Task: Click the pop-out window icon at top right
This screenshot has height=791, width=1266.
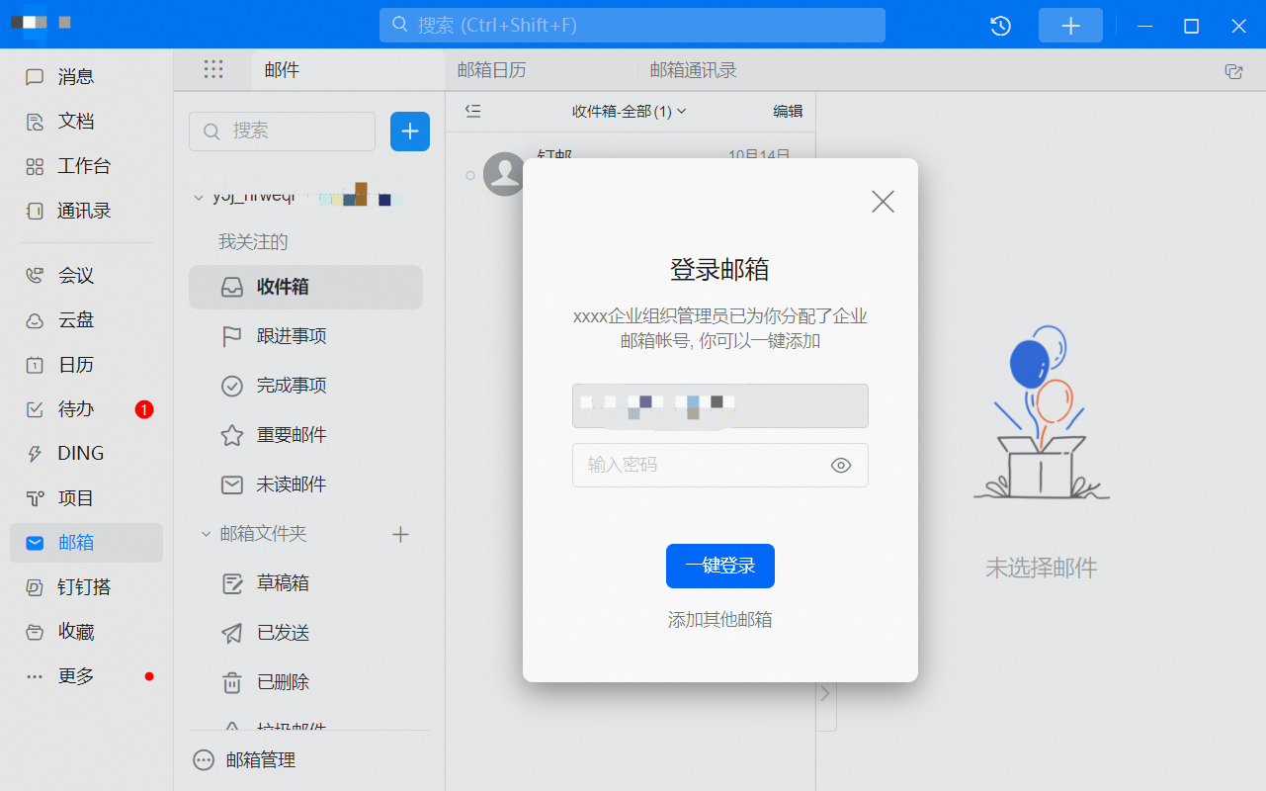Action: click(x=1232, y=70)
